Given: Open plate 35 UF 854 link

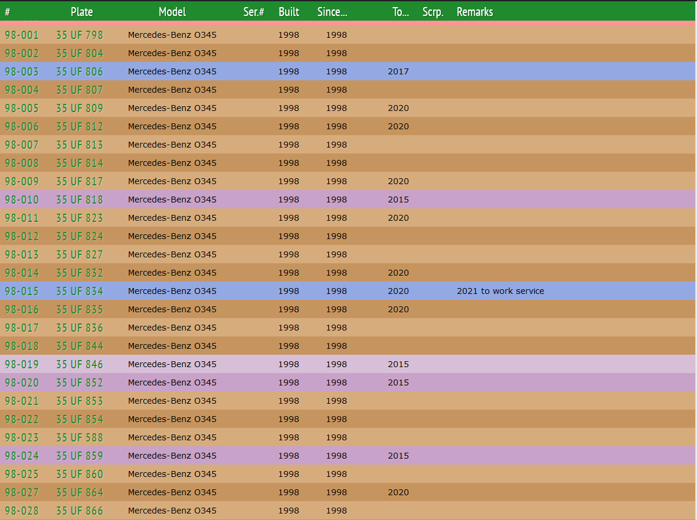Looking at the screenshot, I should (x=80, y=419).
